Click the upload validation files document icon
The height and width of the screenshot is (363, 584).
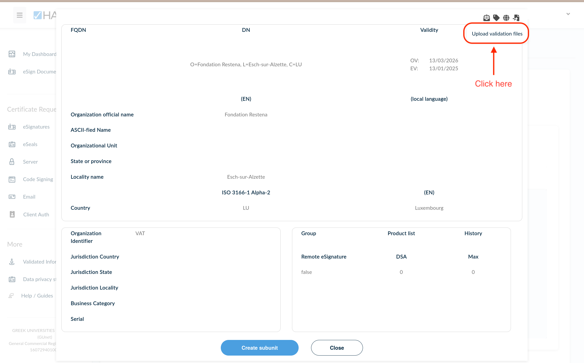pos(516,18)
